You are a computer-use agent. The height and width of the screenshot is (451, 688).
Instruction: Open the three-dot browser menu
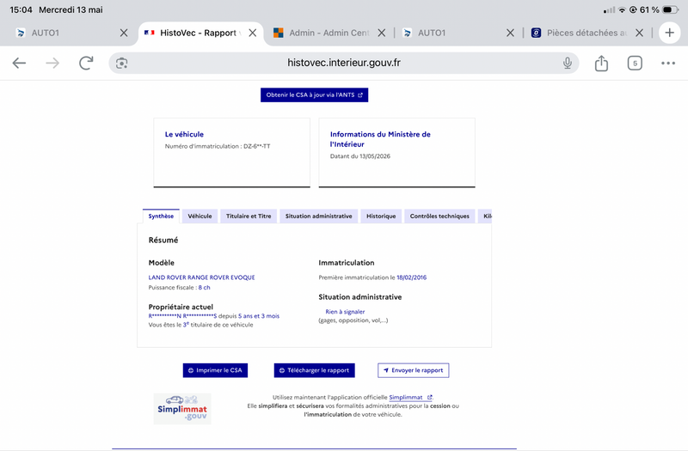[x=668, y=63]
